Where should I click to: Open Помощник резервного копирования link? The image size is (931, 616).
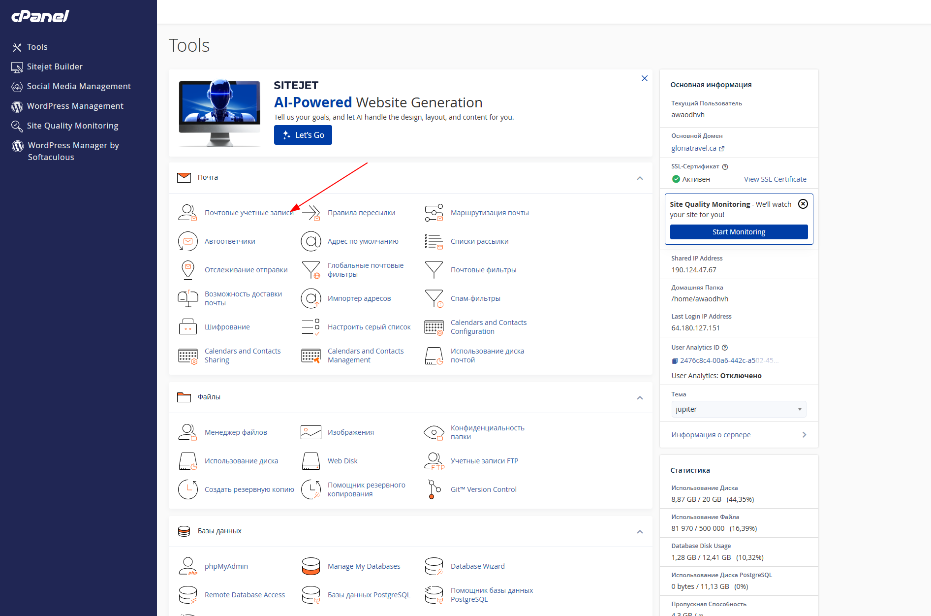point(367,489)
